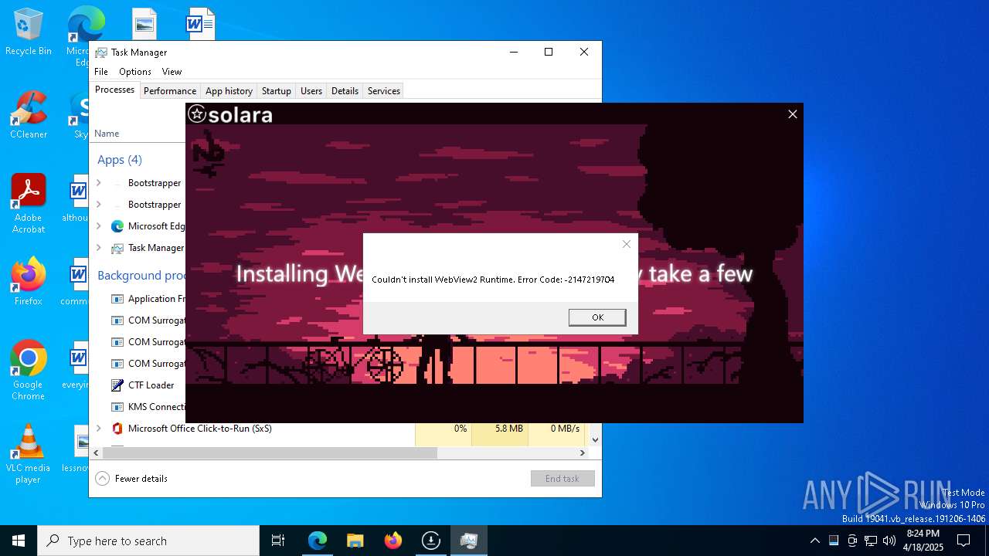
Task: Expand the Microsoft Edge process row
Action: tap(98, 226)
